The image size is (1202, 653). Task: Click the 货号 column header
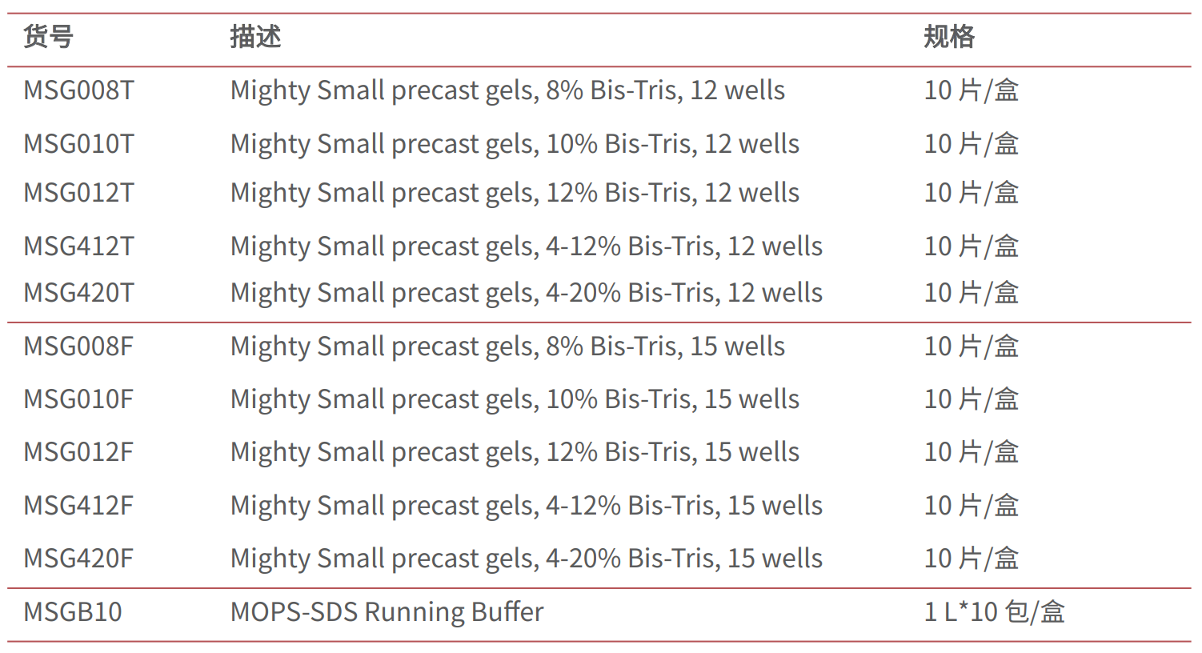(x=48, y=38)
